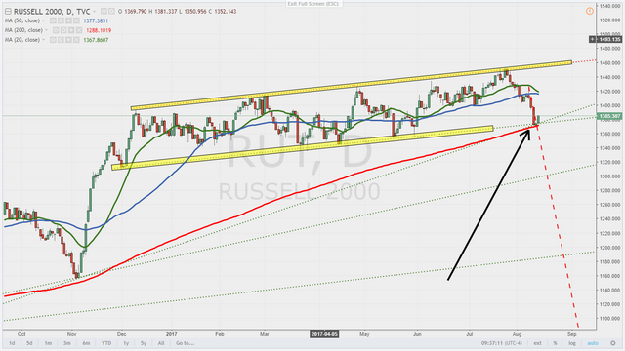Image resolution: width=625 pixels, height=351 pixels.
Task: Click the MA 20 value 1367.8607
Action: [x=96, y=40]
